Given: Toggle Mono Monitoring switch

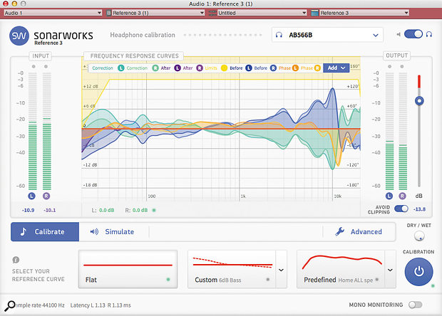Looking at the screenshot, I should 415,305.
